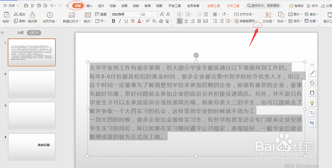The height and width of the screenshot is (168, 332).
Task: Clear formatting with the eraser icon
Action: (161, 21)
